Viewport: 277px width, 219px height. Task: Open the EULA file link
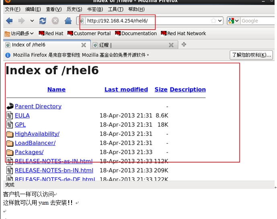22,116
